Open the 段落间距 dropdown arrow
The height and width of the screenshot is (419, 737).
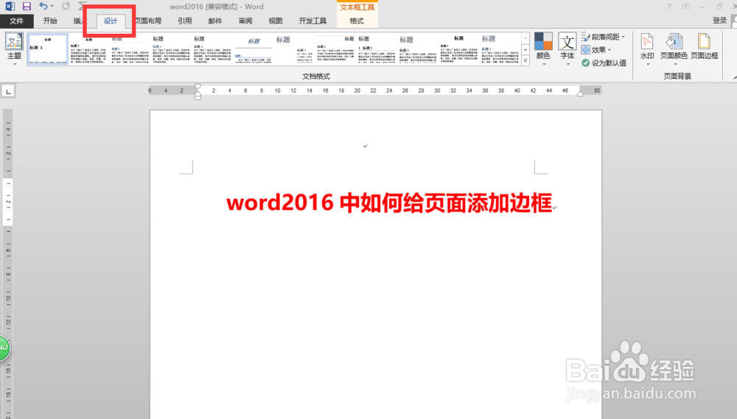pyautogui.click(x=624, y=37)
